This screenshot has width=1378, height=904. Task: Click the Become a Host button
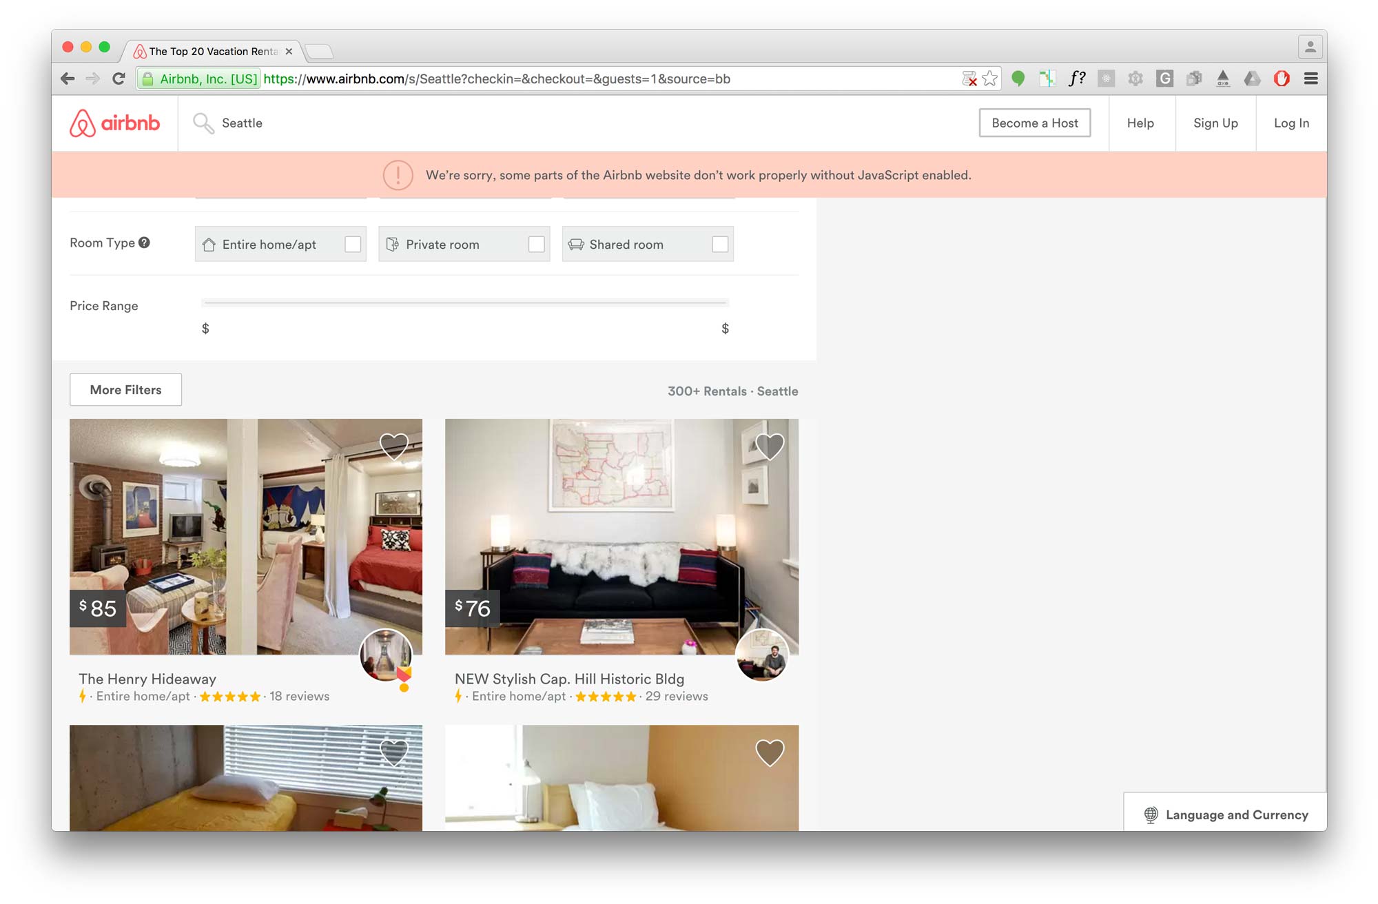point(1035,123)
